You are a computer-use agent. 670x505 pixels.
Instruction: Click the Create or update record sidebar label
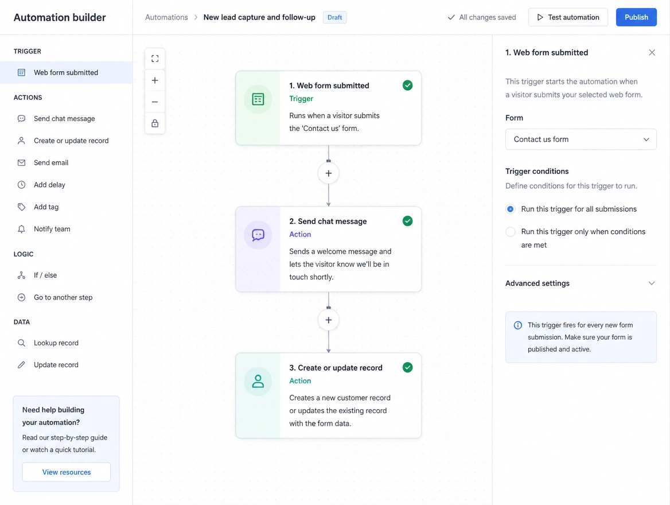click(71, 141)
